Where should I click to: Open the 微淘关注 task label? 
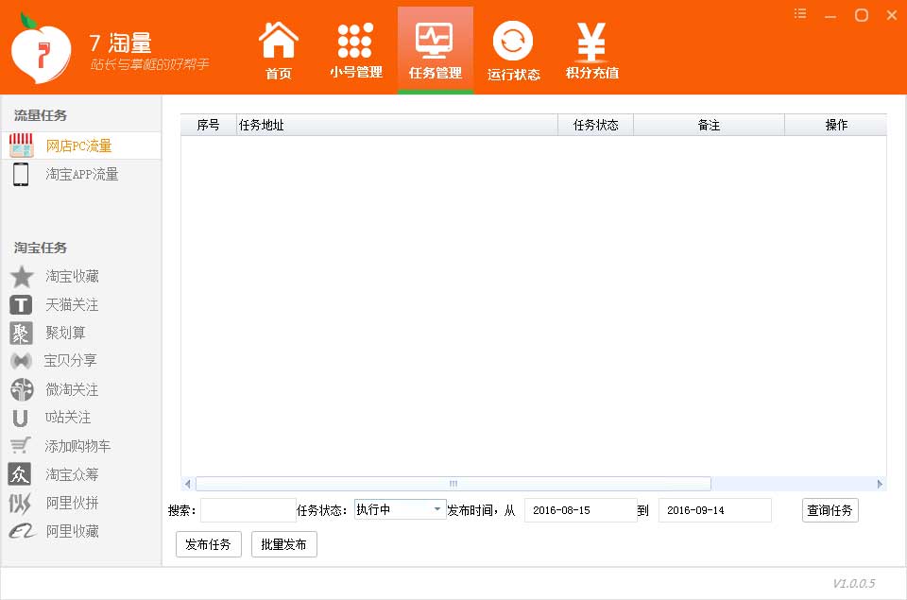pos(73,389)
